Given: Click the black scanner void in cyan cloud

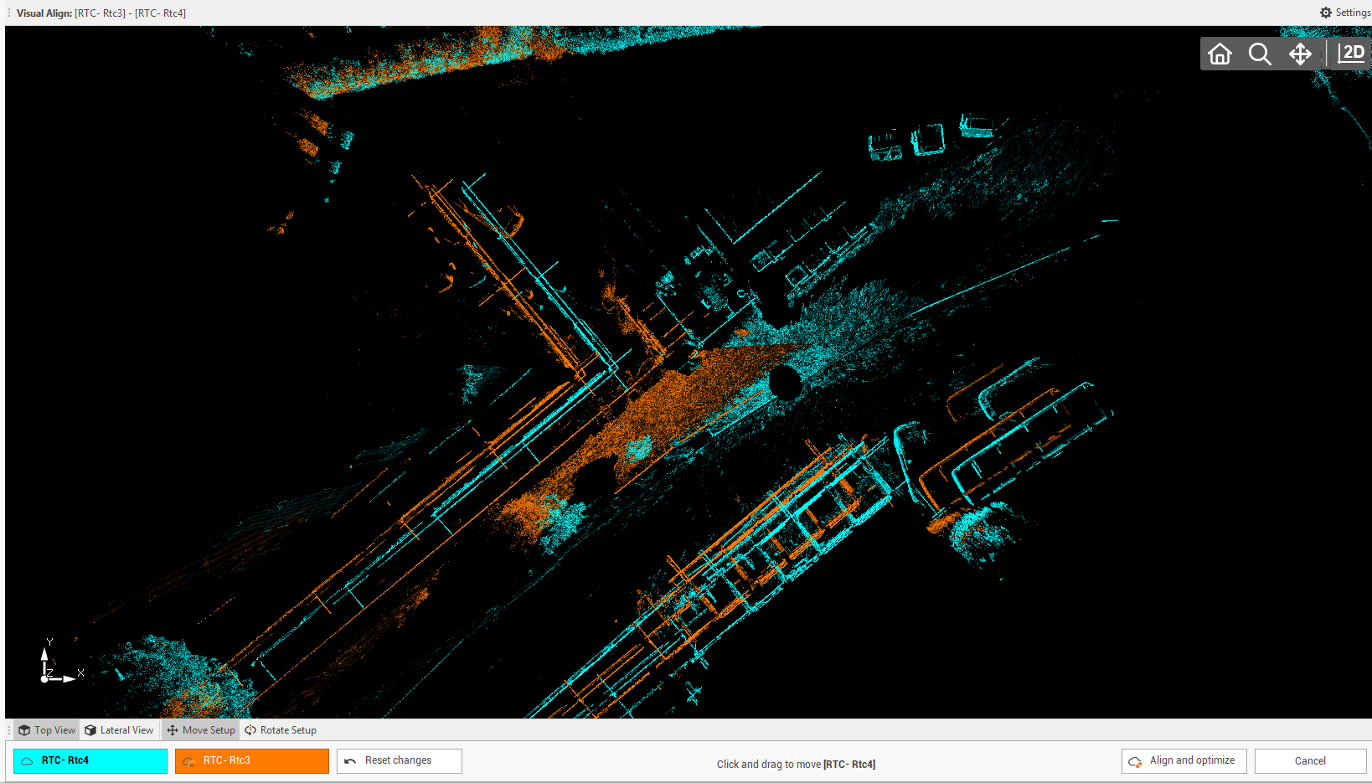Looking at the screenshot, I should coord(785,382).
